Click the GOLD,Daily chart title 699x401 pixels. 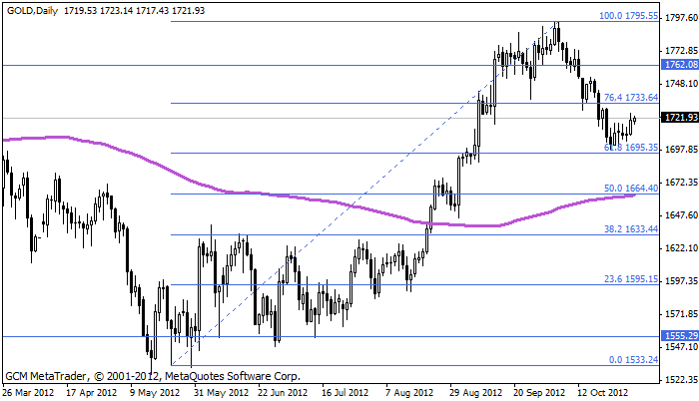pos(31,8)
